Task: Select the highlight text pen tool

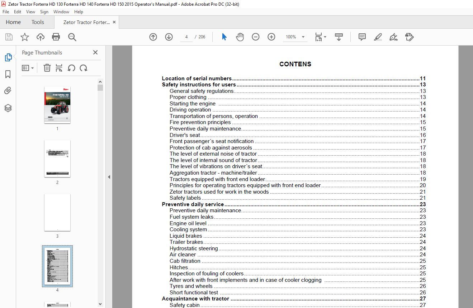Action: pos(378,37)
